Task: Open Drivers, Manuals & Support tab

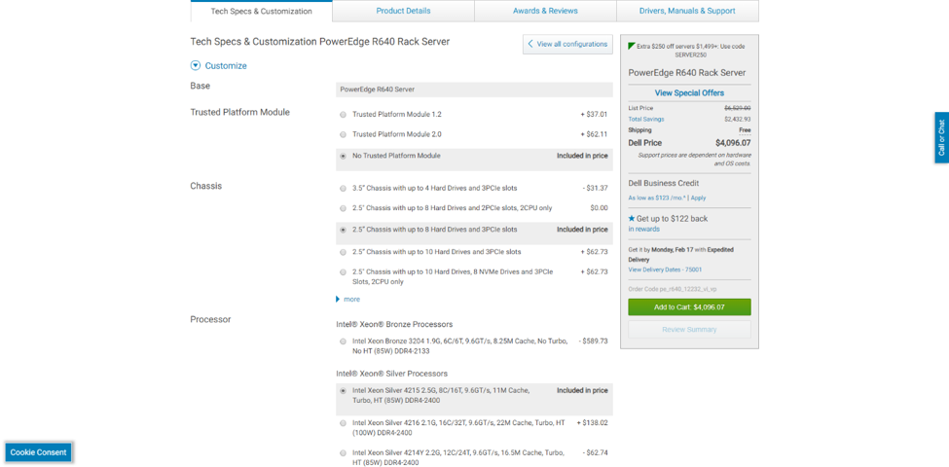Action: pyautogui.click(x=687, y=11)
